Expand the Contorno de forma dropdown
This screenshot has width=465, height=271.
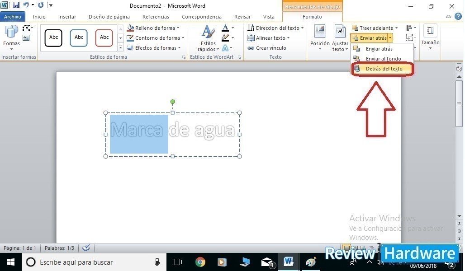click(x=183, y=38)
